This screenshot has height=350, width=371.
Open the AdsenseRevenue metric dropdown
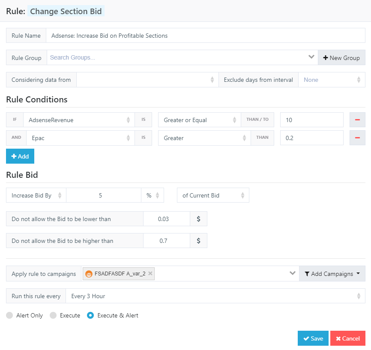pyautogui.click(x=79, y=120)
